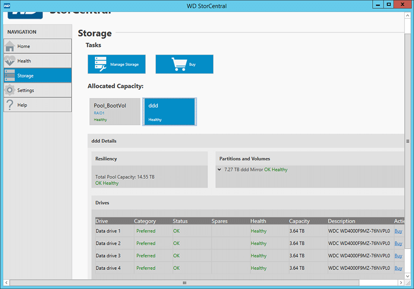Click the horizontal scrollbar right arrow
414x289 pixels.
401,283
